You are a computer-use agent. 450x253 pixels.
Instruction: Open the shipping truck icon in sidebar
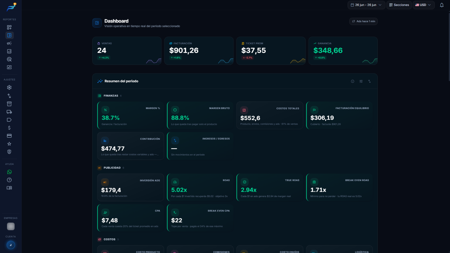(9, 112)
